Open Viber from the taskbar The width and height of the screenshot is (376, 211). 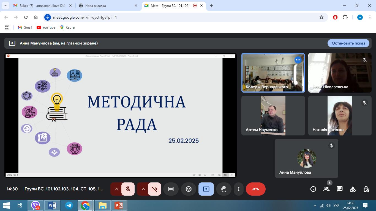pos(36,206)
